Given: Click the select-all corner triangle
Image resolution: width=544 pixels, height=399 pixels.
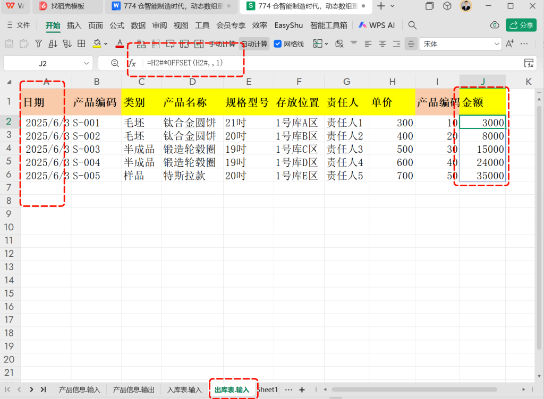Looking at the screenshot, I should tap(10, 82).
